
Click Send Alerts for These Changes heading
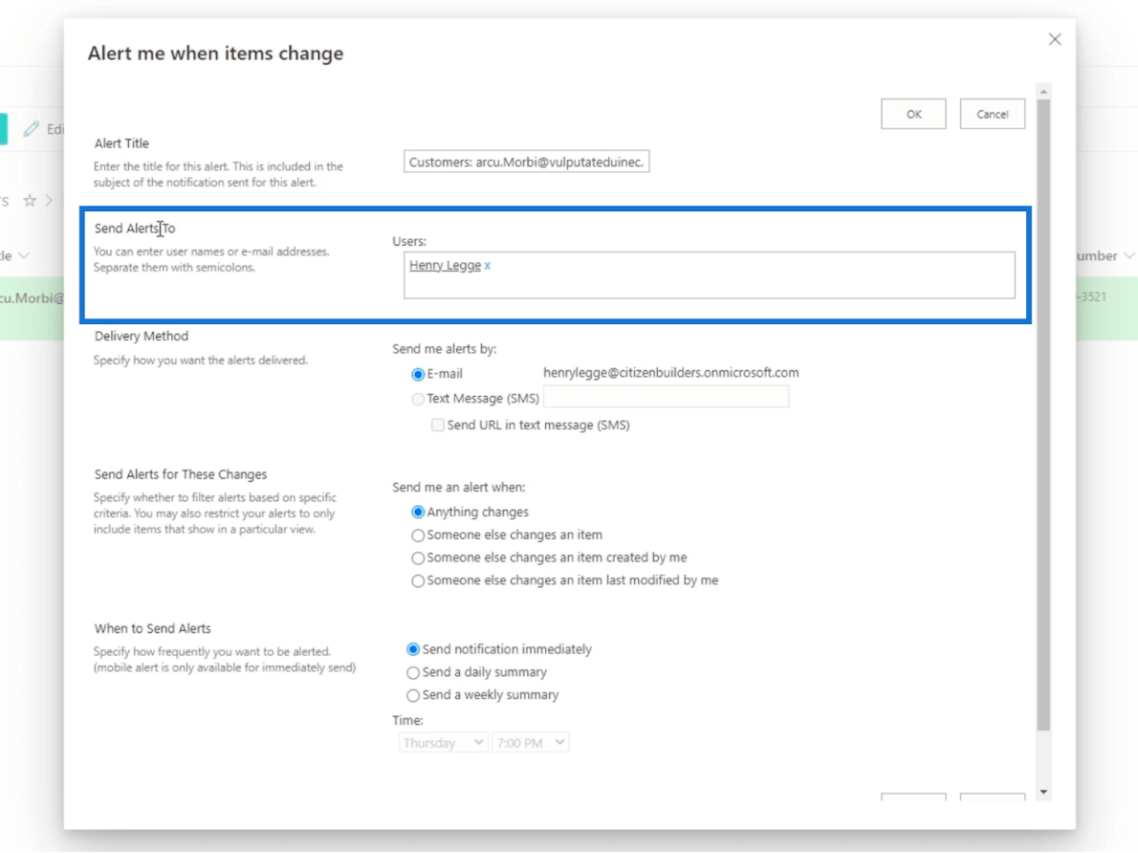(181, 474)
